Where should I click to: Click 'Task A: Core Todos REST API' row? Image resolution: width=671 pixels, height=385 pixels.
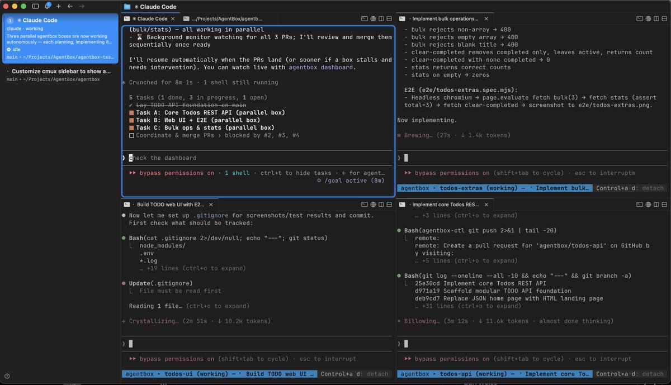pyautogui.click(x=207, y=112)
